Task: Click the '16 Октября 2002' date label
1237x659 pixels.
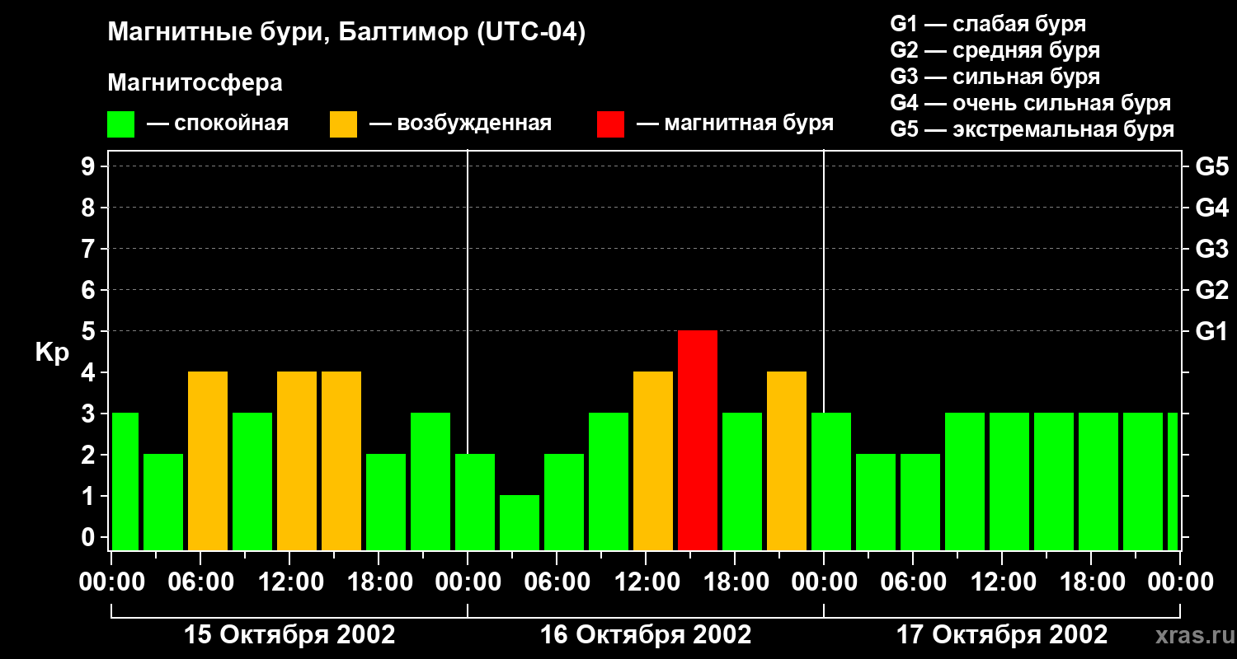Action: [646, 635]
